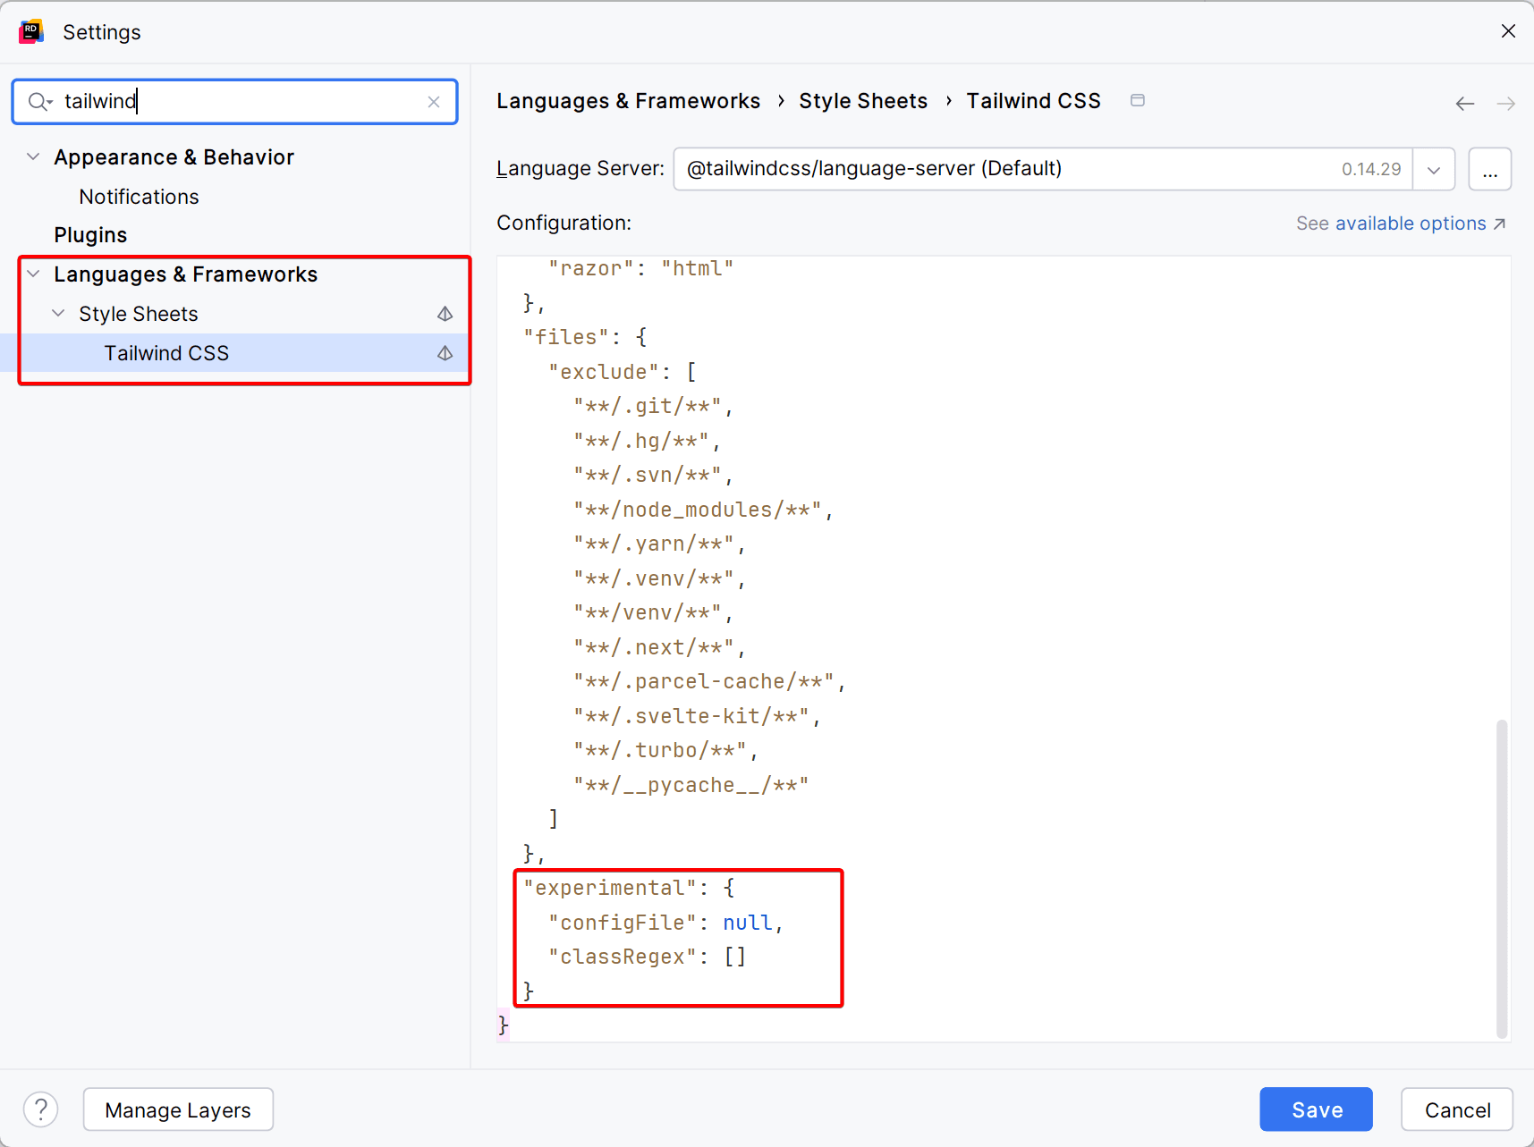
Task: Navigate forward with the right arrow
Action: coord(1506,104)
